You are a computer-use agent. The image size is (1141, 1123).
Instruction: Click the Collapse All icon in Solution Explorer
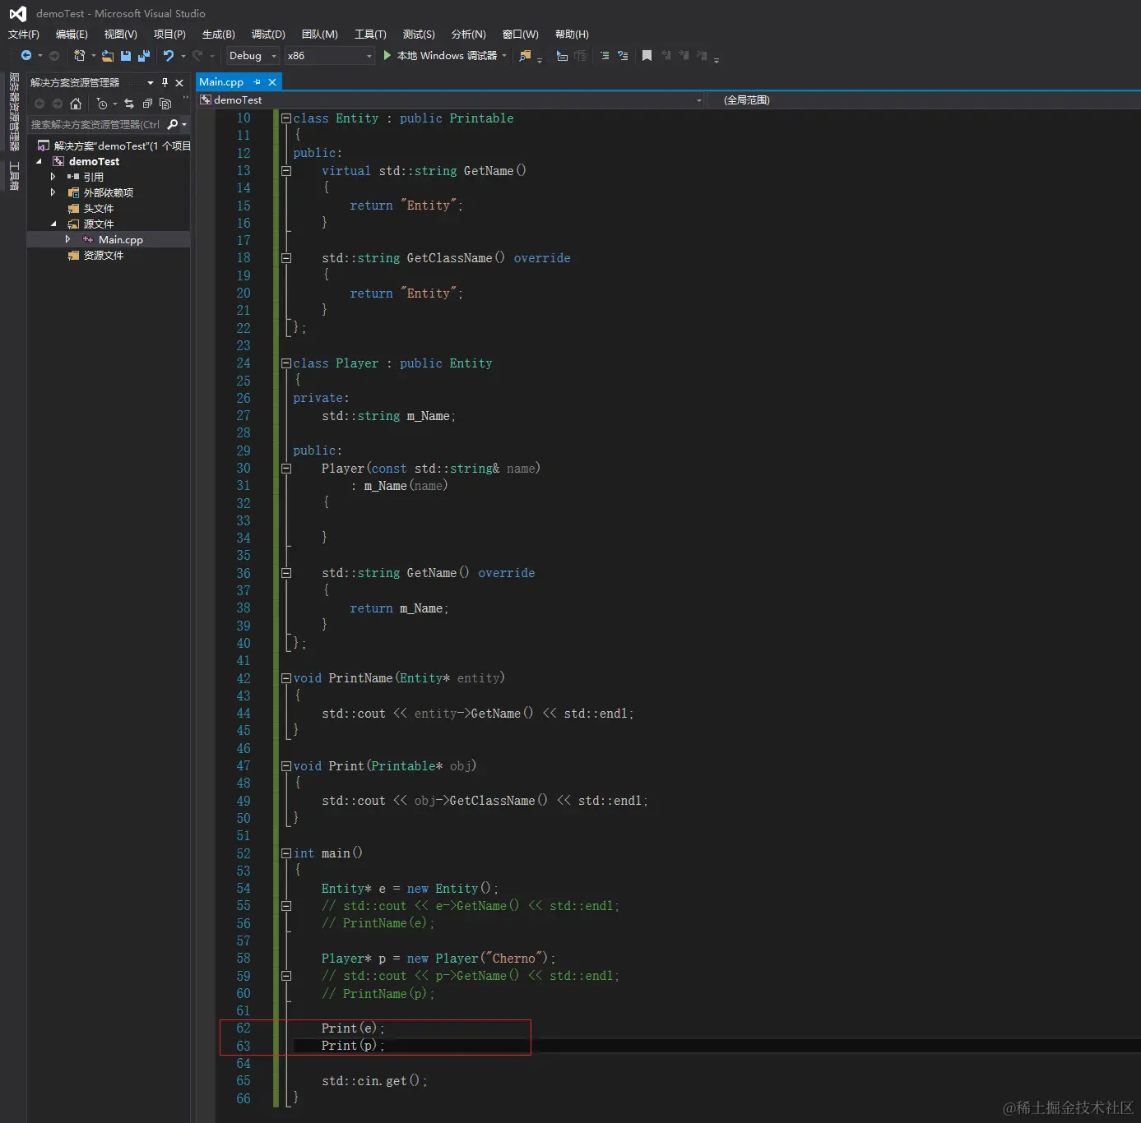coord(147,104)
